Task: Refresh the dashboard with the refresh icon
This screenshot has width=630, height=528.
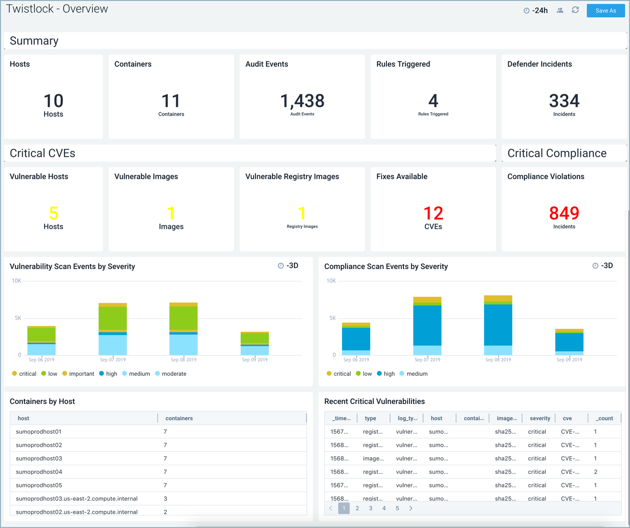Action: pos(575,10)
